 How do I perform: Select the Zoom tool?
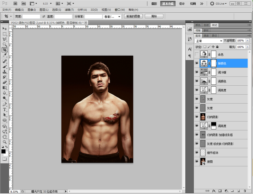(5, 142)
